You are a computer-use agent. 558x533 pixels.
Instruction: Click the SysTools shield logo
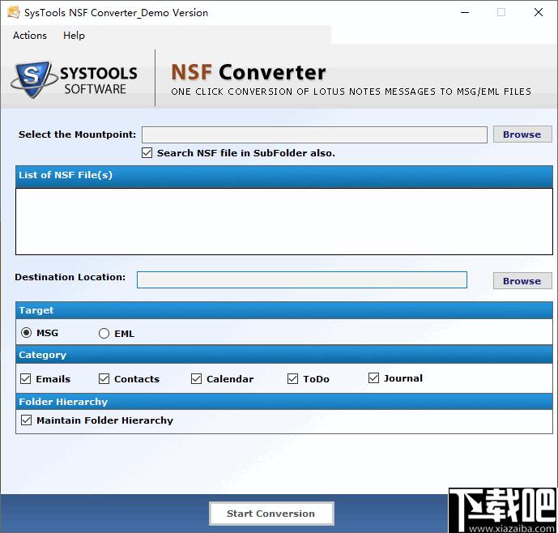[x=34, y=79]
